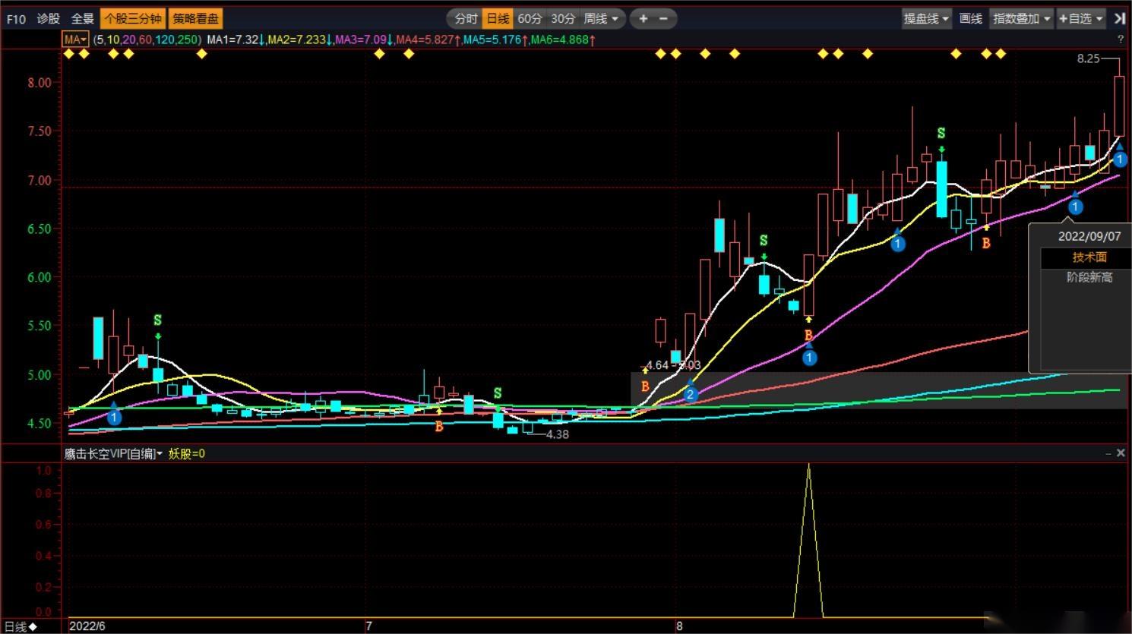
Task: Toggle the 日线 daily period view
Action: point(498,19)
